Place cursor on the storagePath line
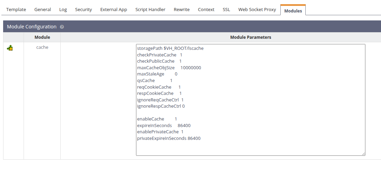 coord(170,48)
